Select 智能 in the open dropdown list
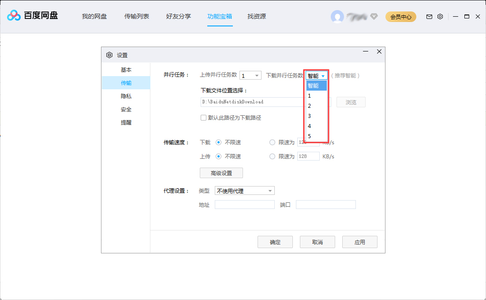Image resolution: width=486 pixels, height=300 pixels. click(x=316, y=85)
